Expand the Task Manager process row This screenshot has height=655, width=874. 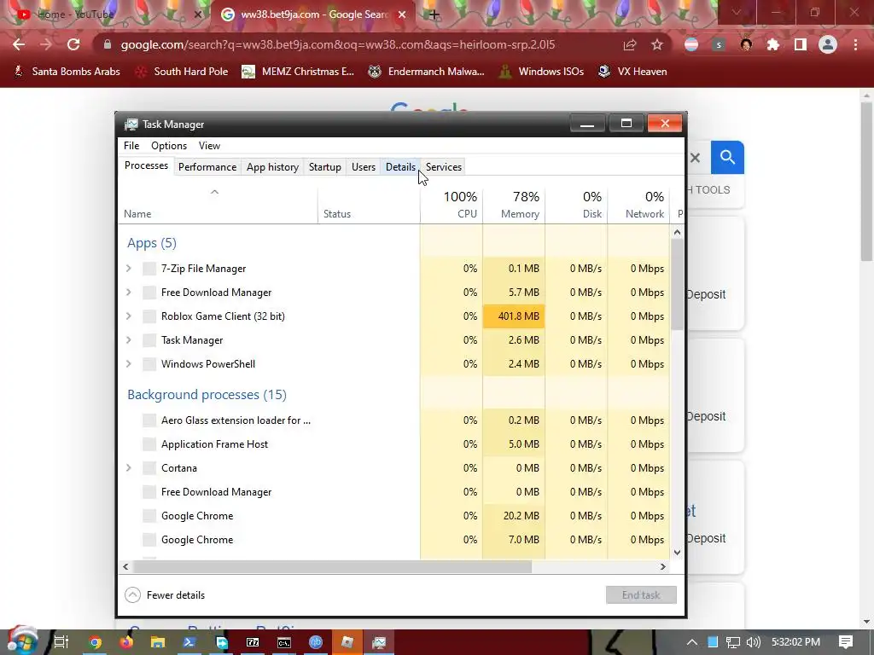pos(129,340)
